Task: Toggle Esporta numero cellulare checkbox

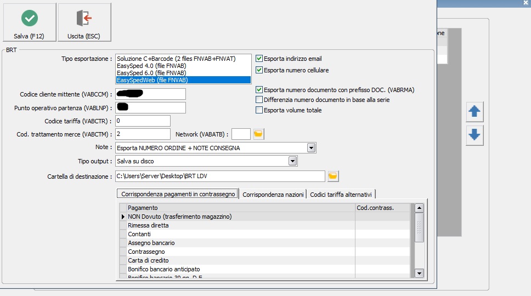Action: click(x=259, y=70)
